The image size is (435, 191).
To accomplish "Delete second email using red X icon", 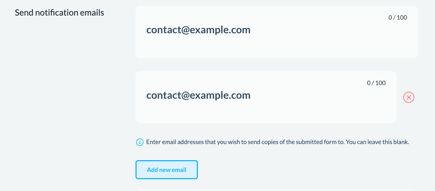I will (409, 97).
